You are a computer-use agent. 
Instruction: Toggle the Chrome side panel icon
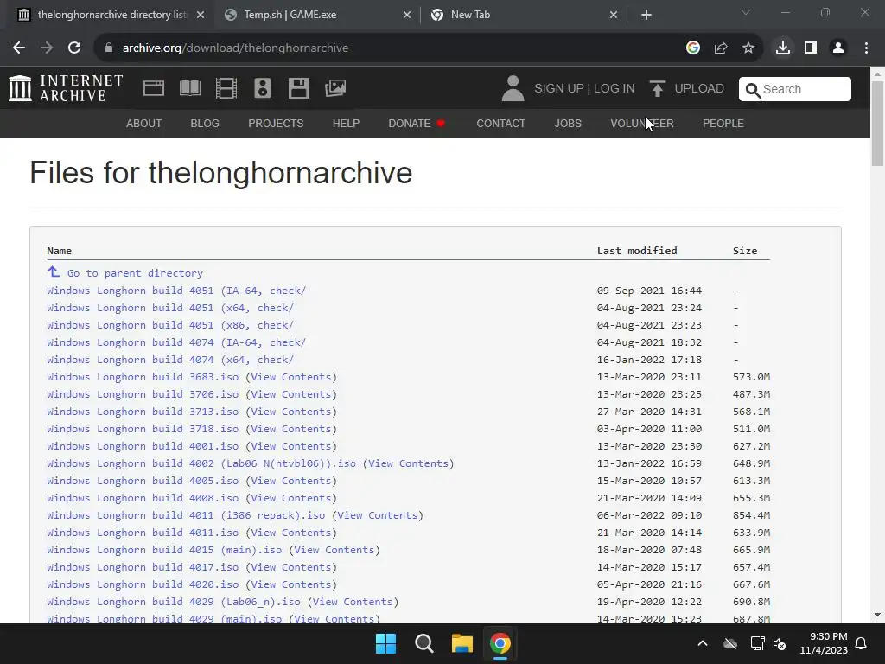coord(811,48)
